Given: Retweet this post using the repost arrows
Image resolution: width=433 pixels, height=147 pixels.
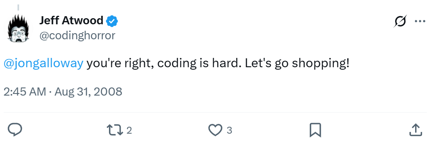Looking at the screenshot, I should point(115,130).
